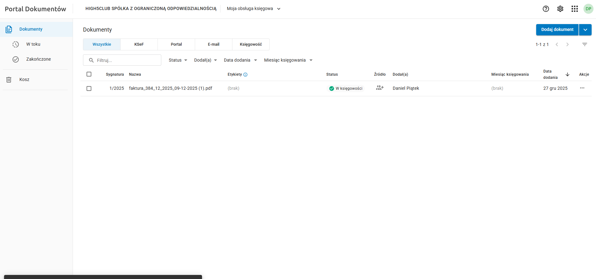The width and height of the screenshot is (596, 279).
Task: Select the Wszystkie tab
Action: [x=102, y=44]
